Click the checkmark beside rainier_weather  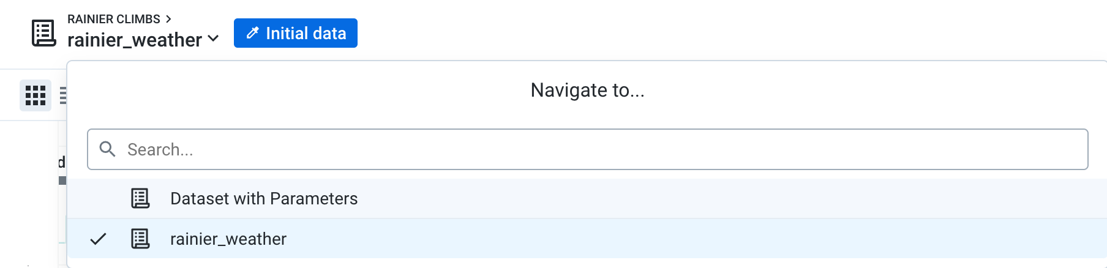coord(98,239)
